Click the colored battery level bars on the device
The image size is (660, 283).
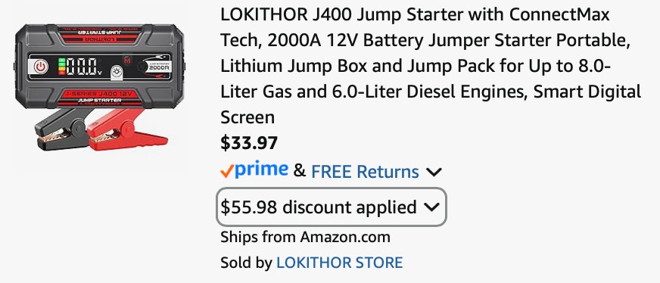[61, 67]
